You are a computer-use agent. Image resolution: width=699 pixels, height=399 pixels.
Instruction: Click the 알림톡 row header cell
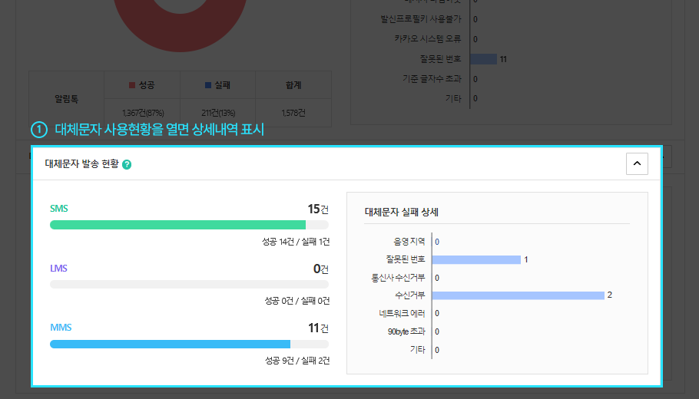(x=66, y=99)
